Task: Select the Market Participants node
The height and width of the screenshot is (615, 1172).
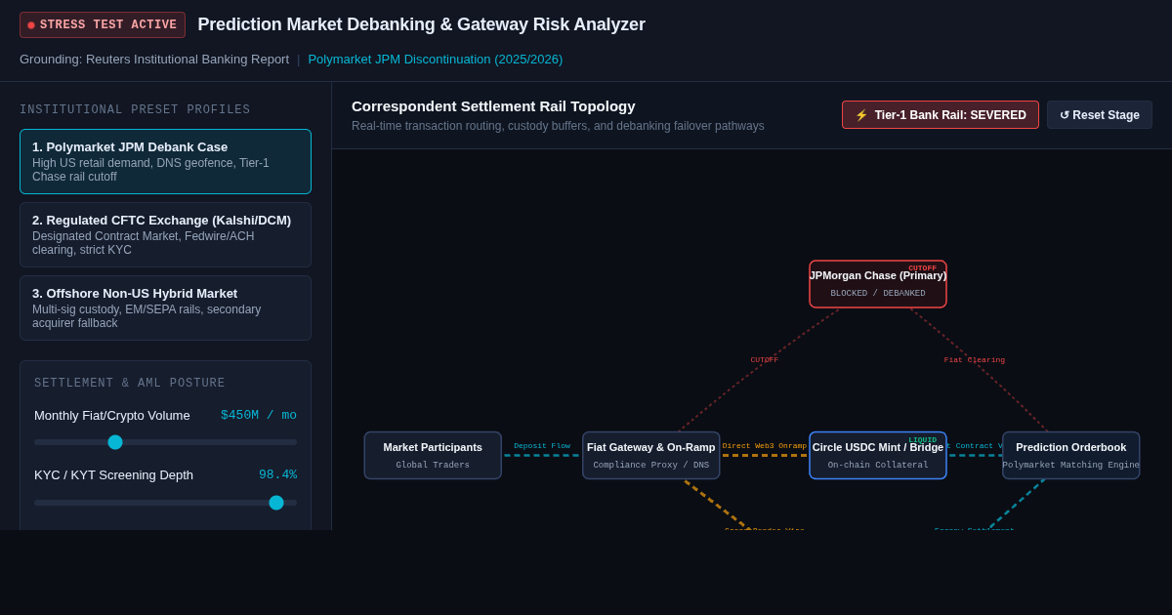Action: [433, 456]
